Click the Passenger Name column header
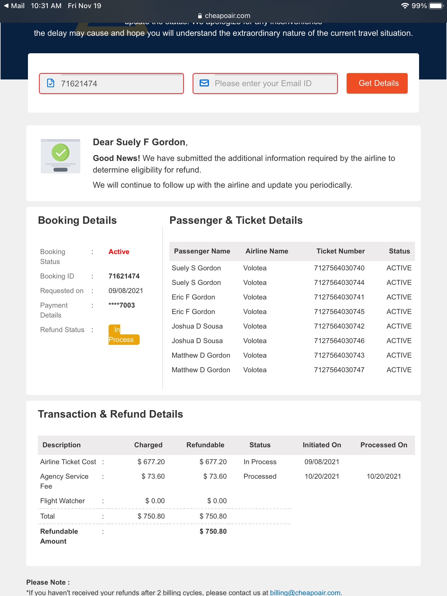 pyautogui.click(x=202, y=251)
